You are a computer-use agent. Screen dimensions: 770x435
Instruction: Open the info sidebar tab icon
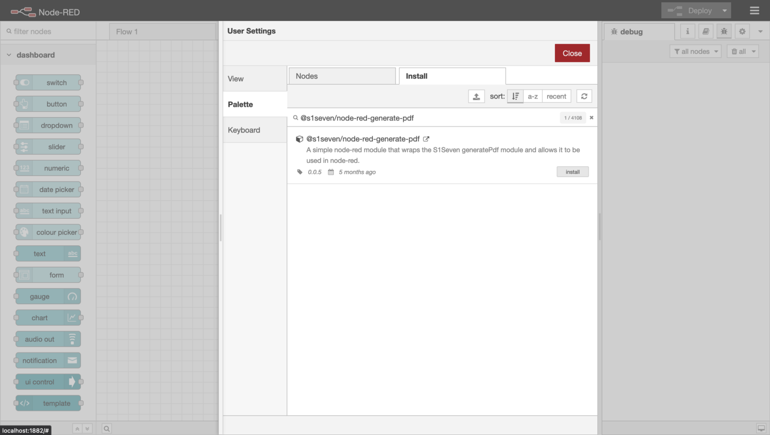(x=687, y=31)
